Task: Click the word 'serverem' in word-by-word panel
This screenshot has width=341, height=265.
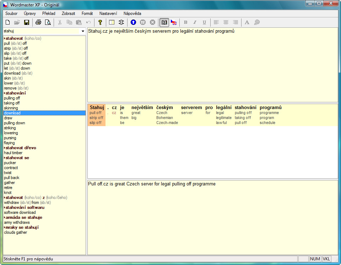Action: point(191,108)
